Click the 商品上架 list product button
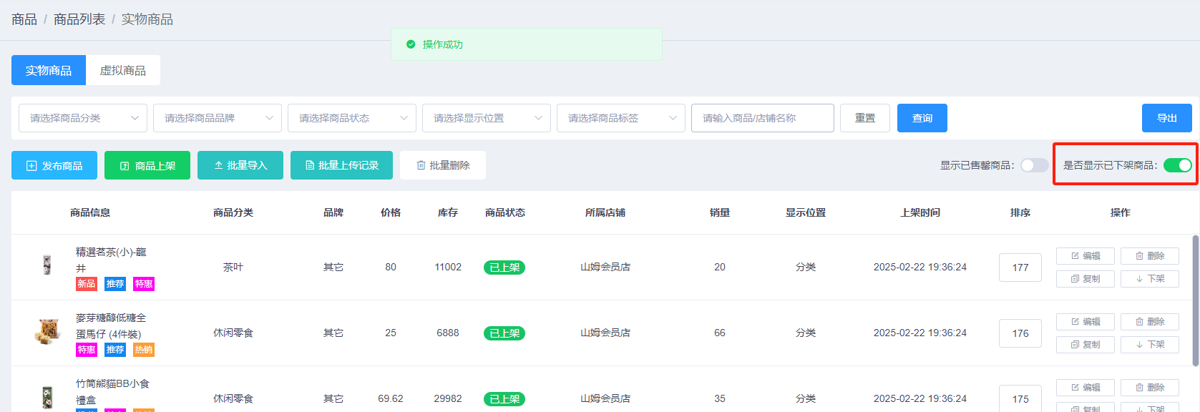The image size is (1200, 412). 147,165
